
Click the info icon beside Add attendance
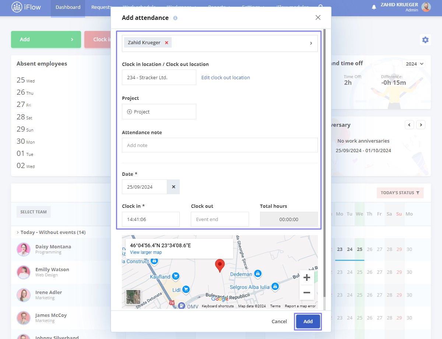tap(175, 18)
